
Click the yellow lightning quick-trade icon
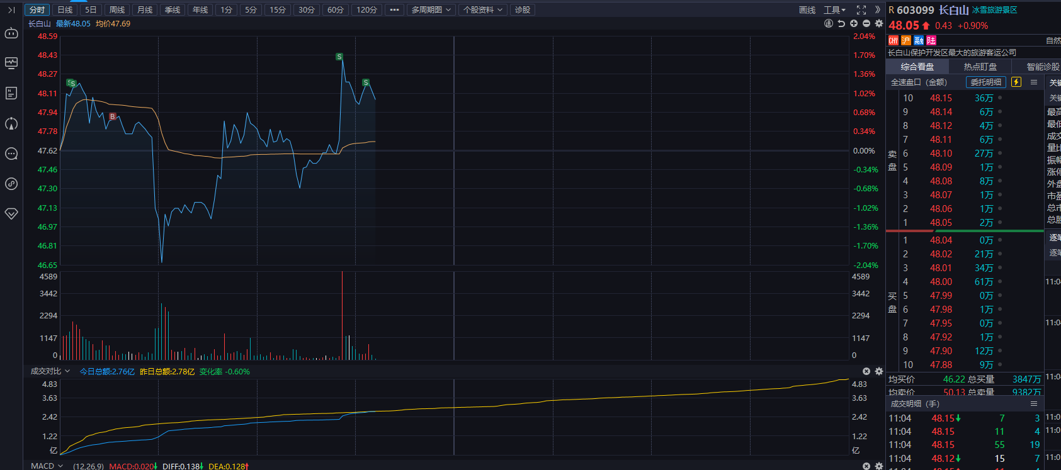point(1016,82)
